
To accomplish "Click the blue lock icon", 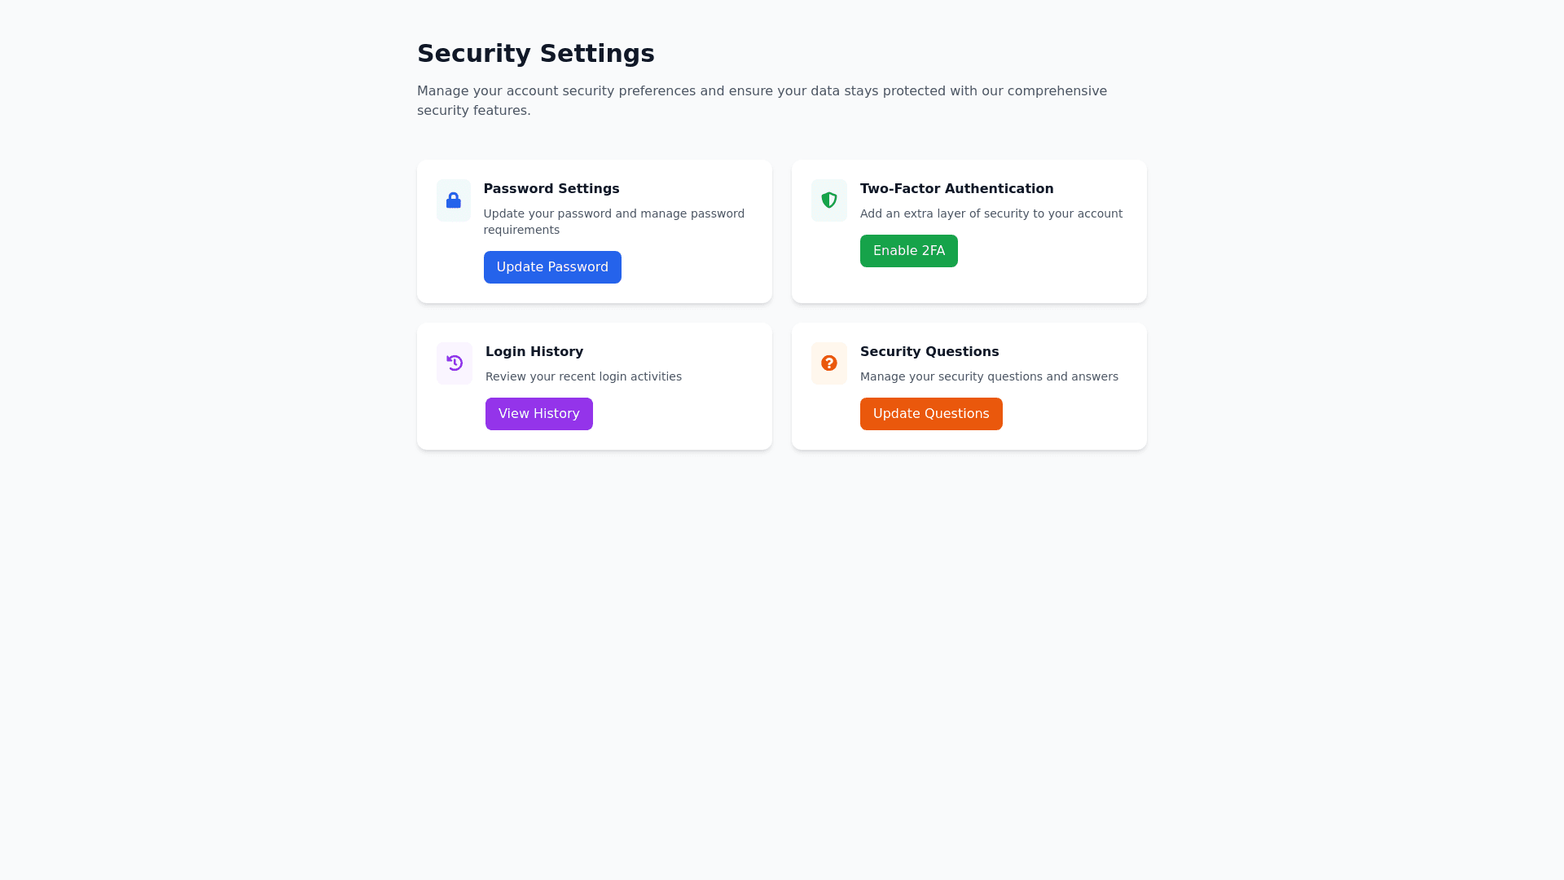I will pos(453,200).
